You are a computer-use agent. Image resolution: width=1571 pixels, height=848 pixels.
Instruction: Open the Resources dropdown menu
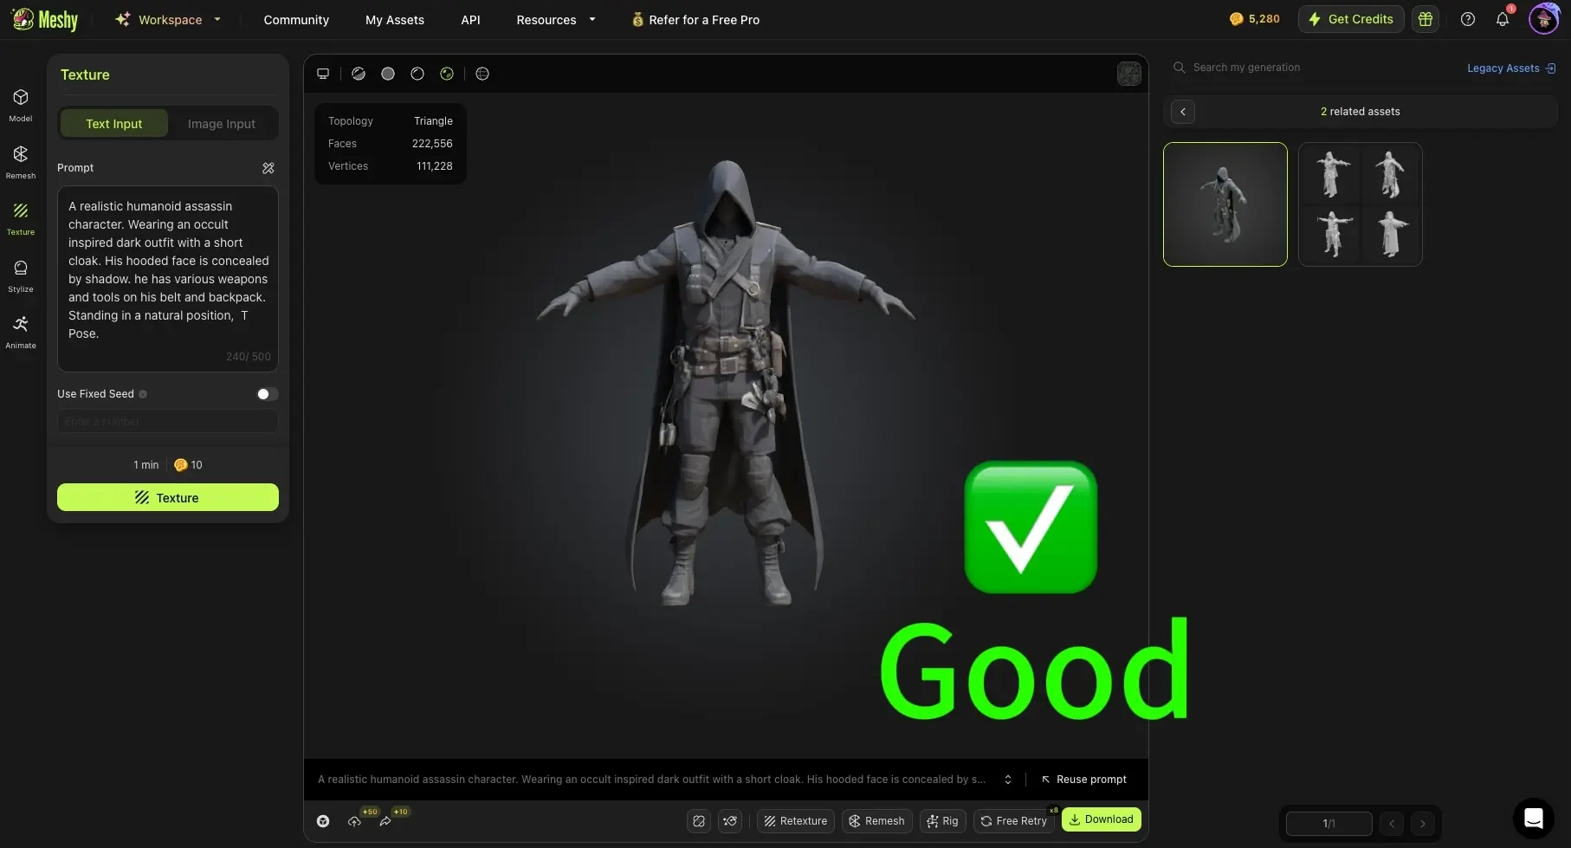click(x=555, y=19)
